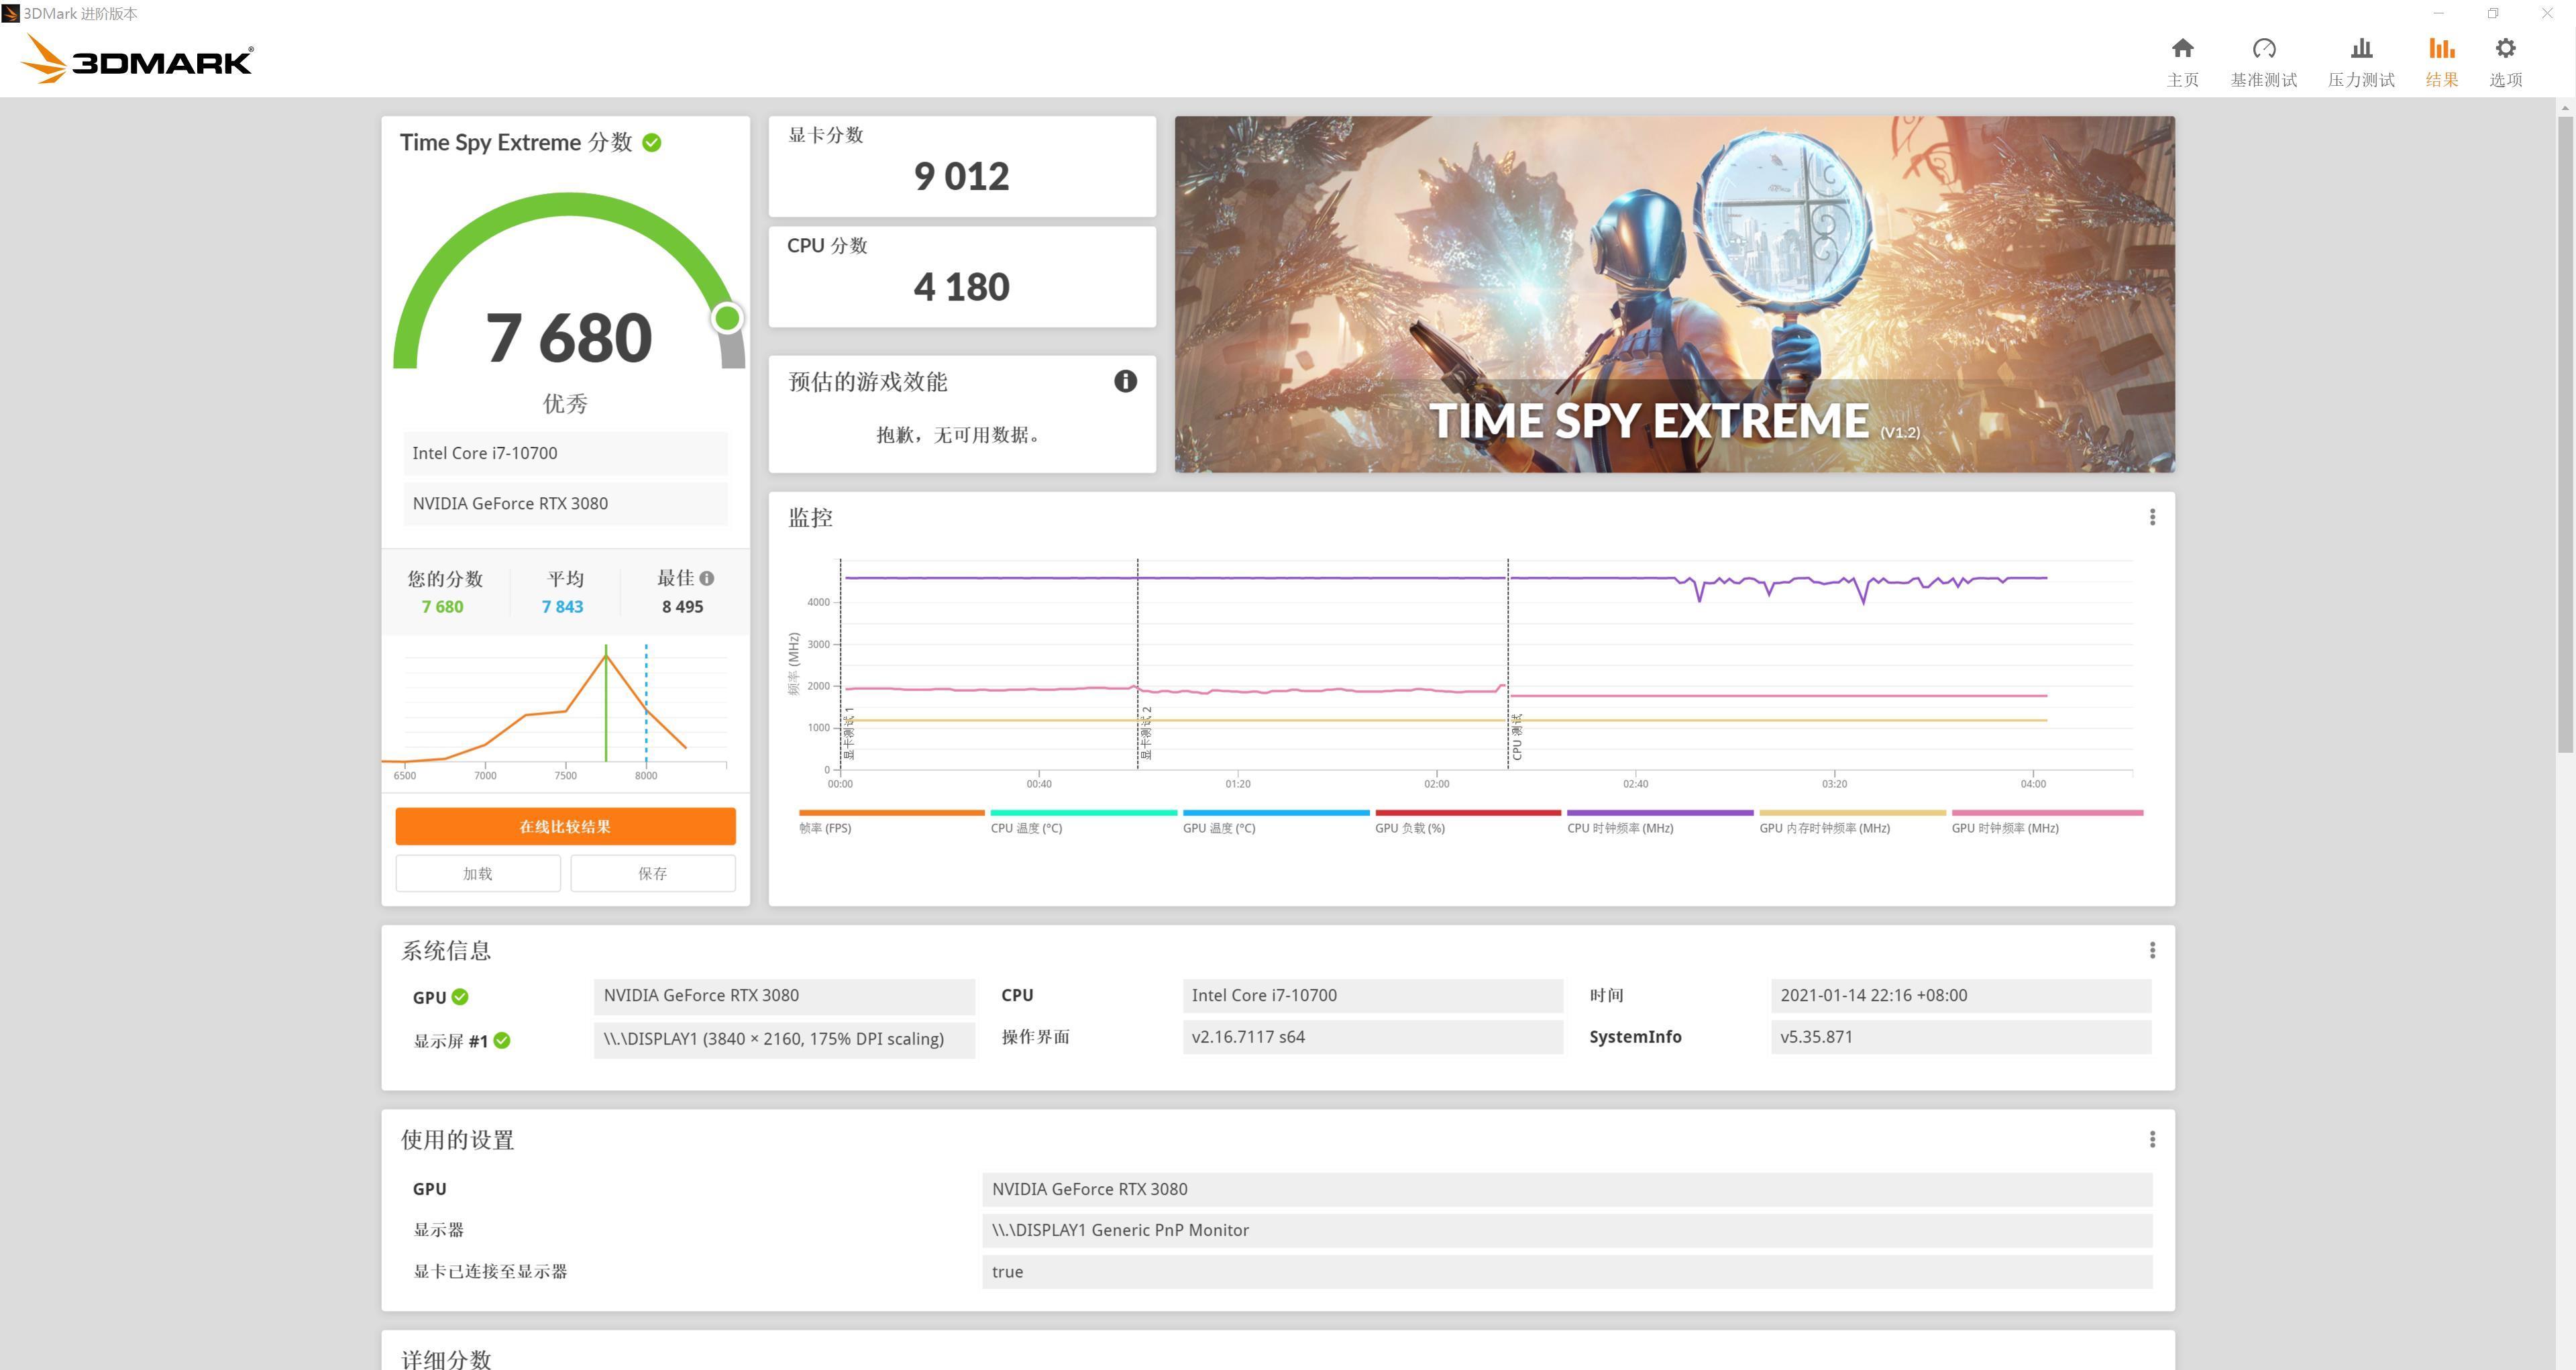Open the Options (选项) gear tab
2576x1370 pixels.
pyautogui.click(x=2505, y=62)
